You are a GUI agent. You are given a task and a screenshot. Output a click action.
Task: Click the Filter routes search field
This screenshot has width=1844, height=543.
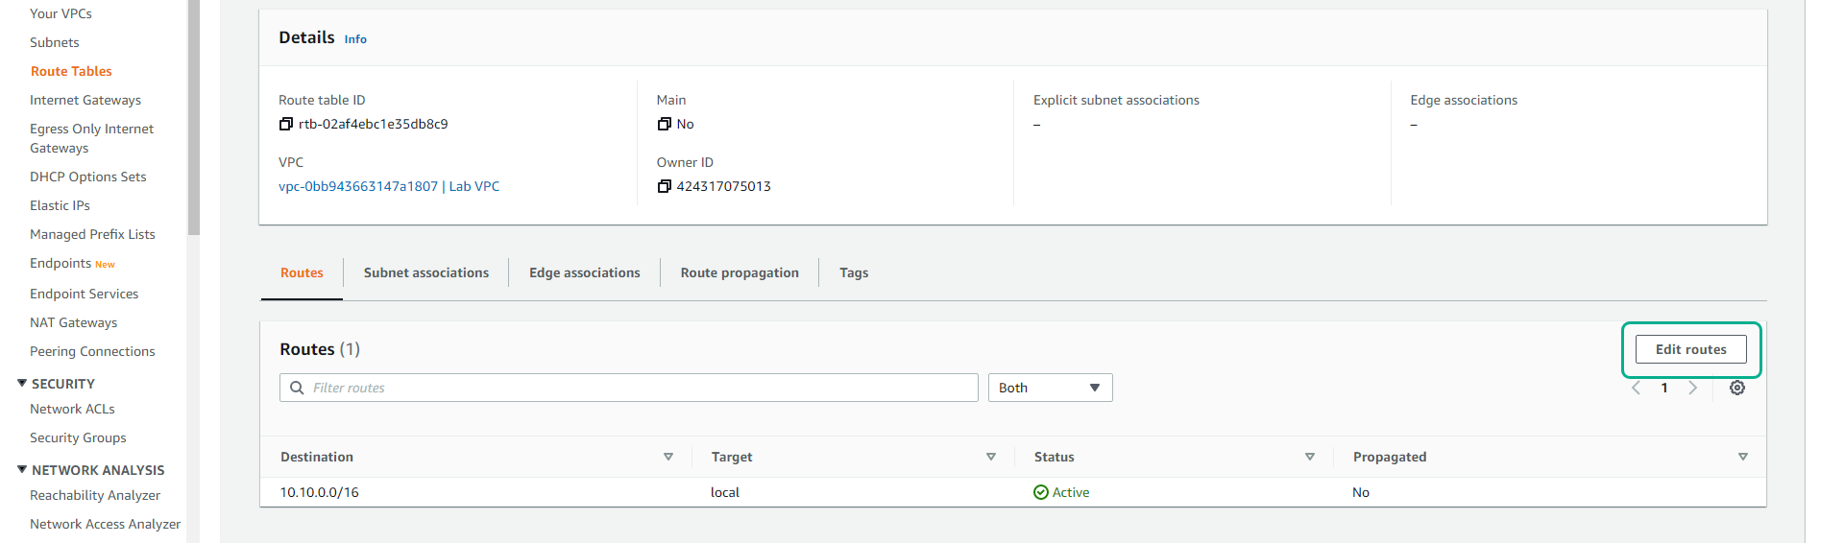[634, 388]
